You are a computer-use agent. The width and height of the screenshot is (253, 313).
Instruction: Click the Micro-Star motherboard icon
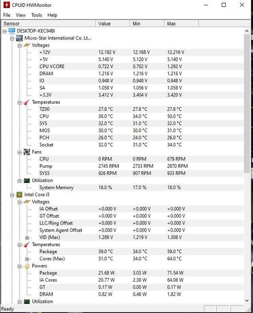pyautogui.click(x=19, y=38)
